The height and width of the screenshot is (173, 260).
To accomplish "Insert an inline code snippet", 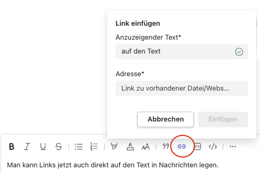I will click(x=197, y=147).
